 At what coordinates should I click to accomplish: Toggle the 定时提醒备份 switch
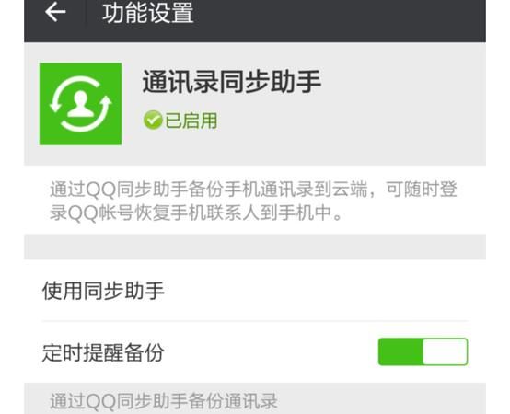click(x=423, y=351)
